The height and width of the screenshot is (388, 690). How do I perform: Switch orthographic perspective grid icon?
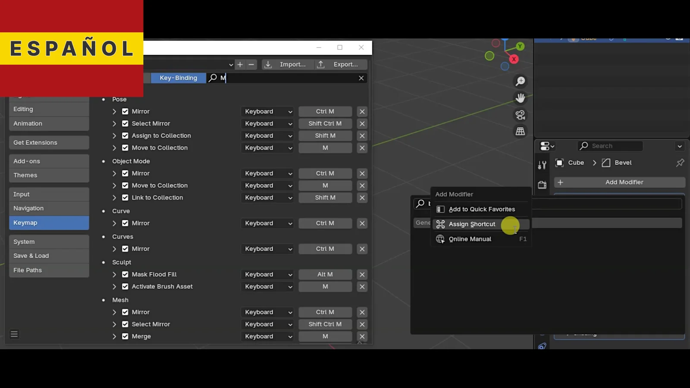click(520, 131)
